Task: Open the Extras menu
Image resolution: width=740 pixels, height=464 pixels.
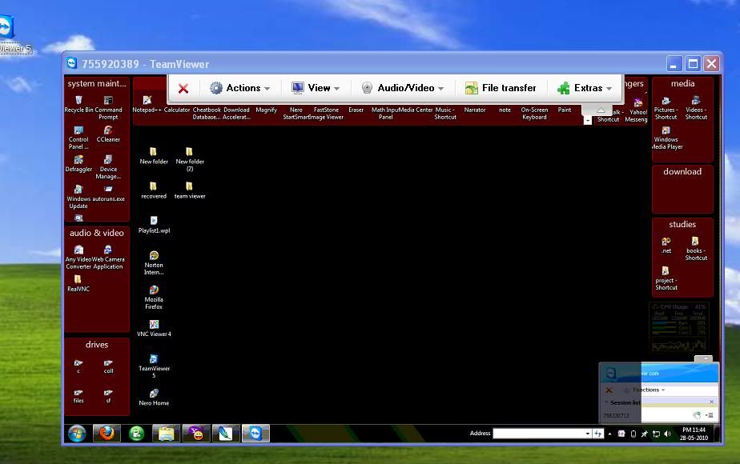Action: 585,89
